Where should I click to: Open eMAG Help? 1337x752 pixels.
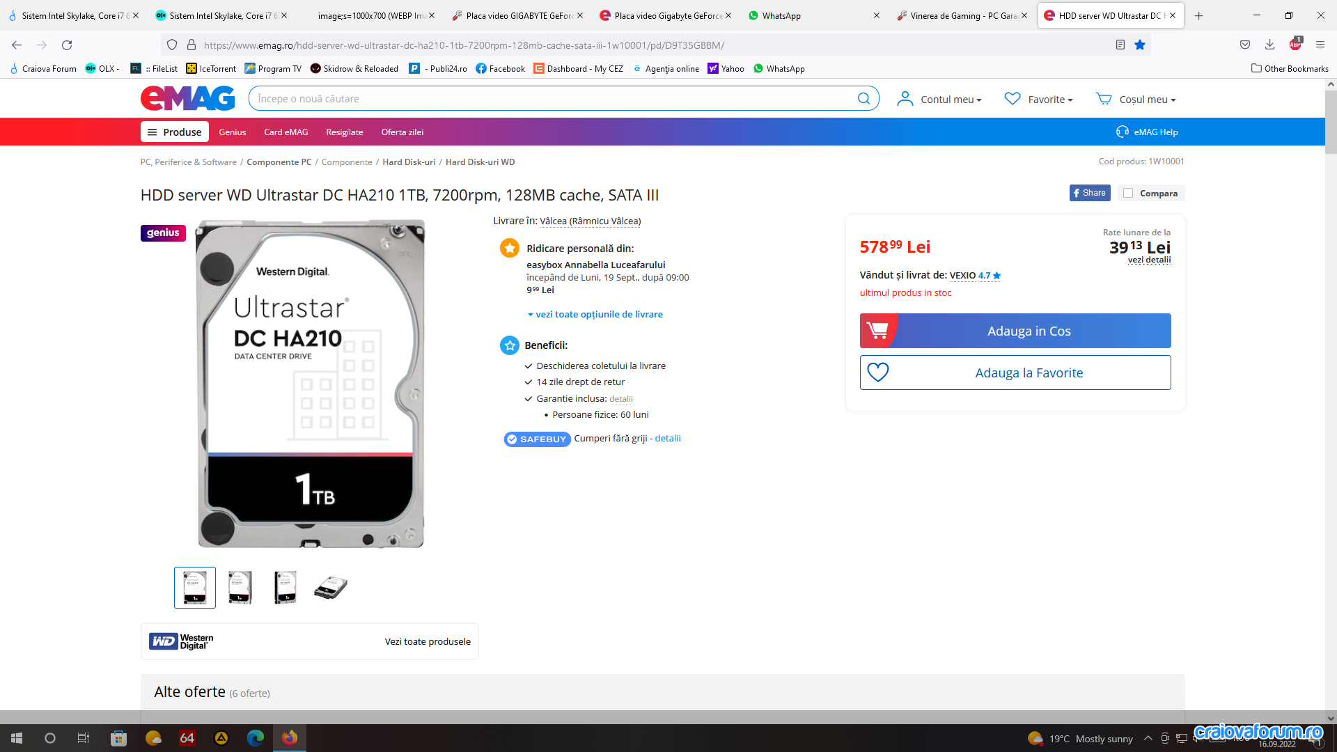pyautogui.click(x=1146, y=132)
